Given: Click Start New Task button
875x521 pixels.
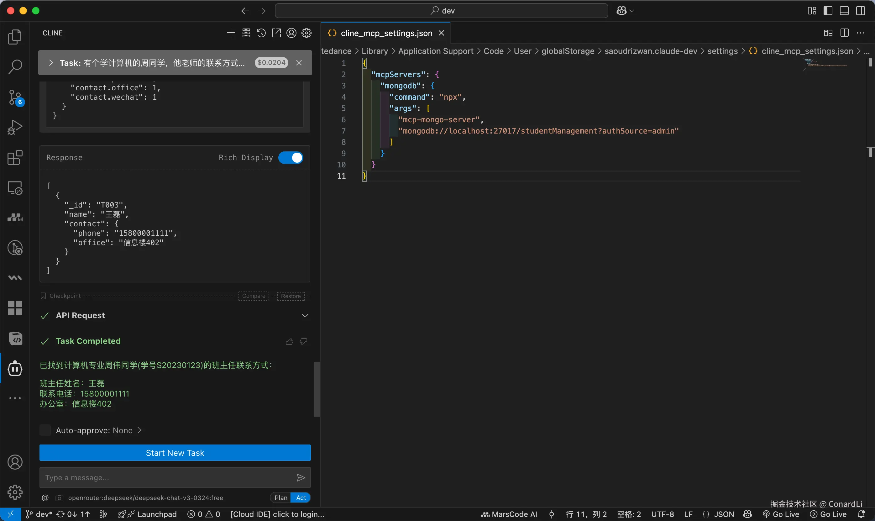Looking at the screenshot, I should pyautogui.click(x=175, y=453).
